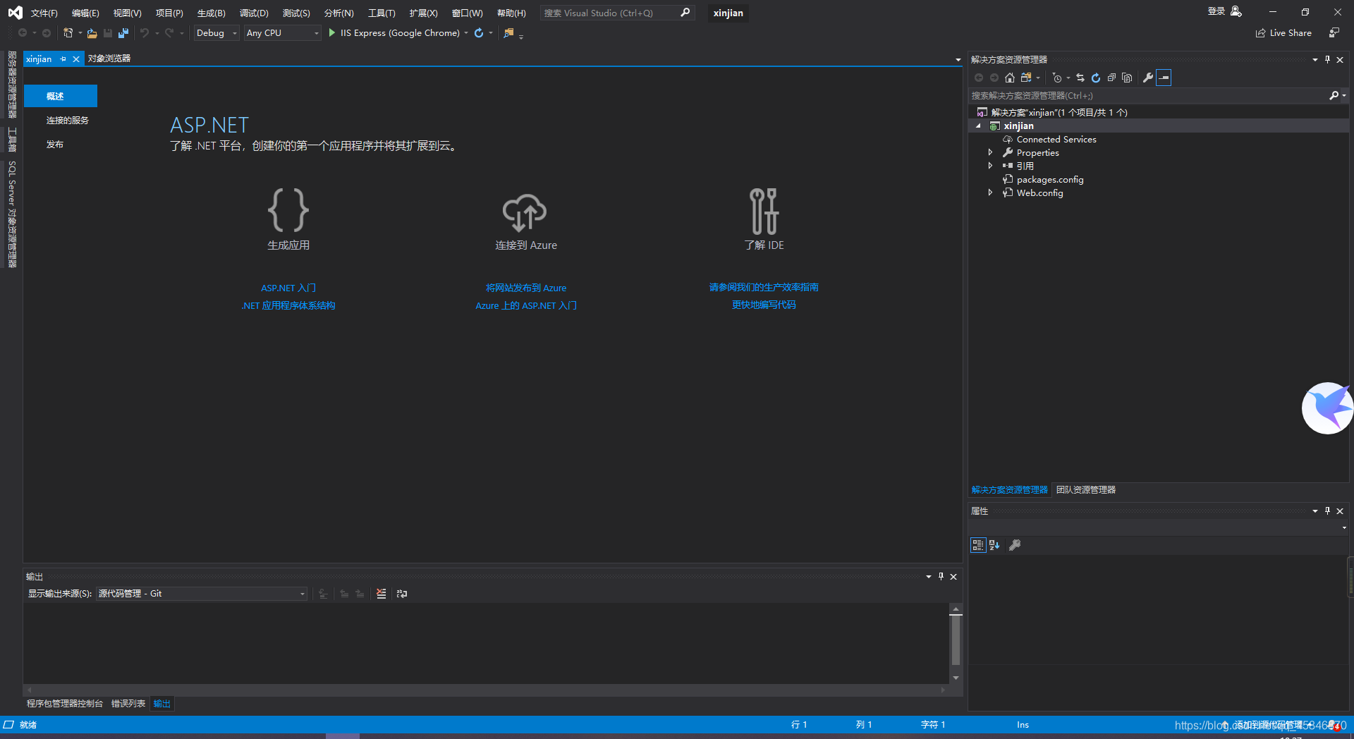
Task: Expand the 引用 references node
Action: click(990, 166)
